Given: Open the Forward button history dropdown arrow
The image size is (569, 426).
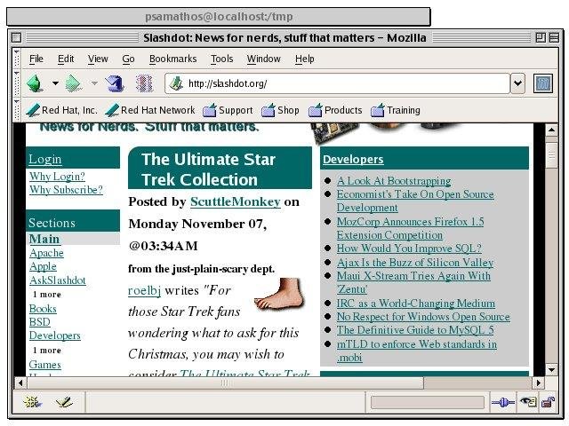Looking at the screenshot, I should tap(94, 83).
